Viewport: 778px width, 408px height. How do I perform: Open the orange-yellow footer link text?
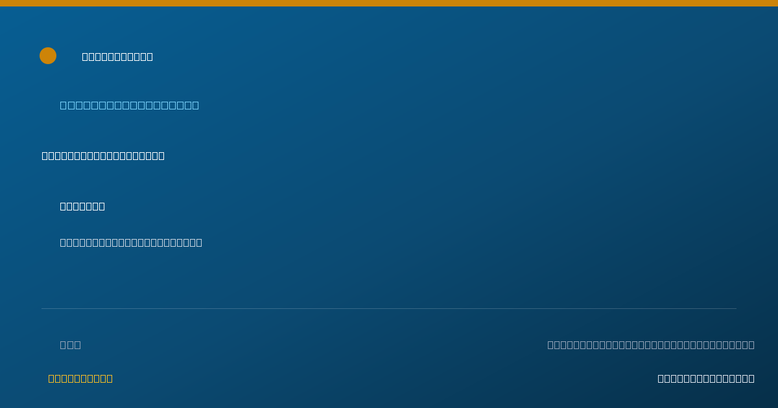[x=80, y=378]
